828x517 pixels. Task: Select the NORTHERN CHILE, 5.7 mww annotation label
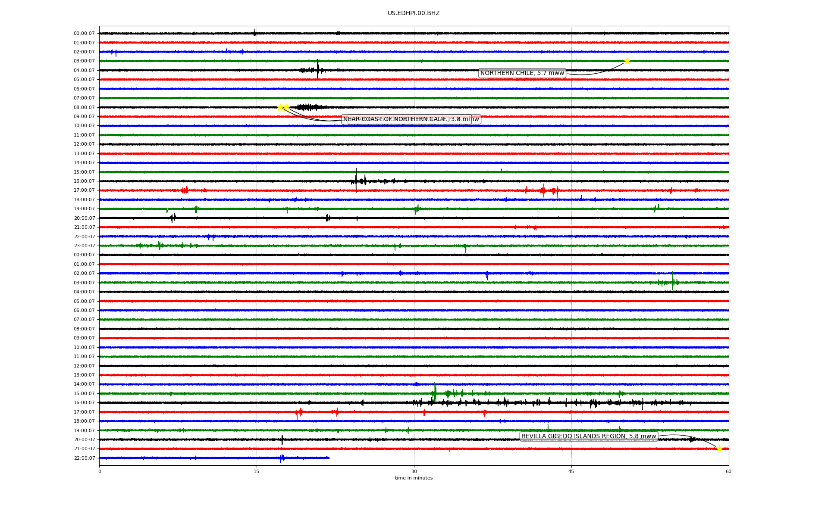pos(522,73)
